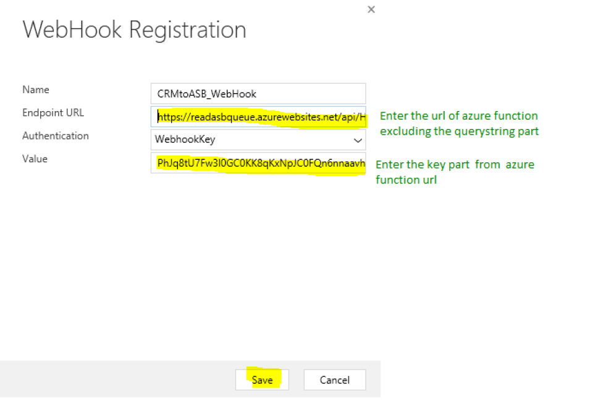Viewport: 598px width, 411px height.
Task: Click the Authentication label
Action: 56,136
